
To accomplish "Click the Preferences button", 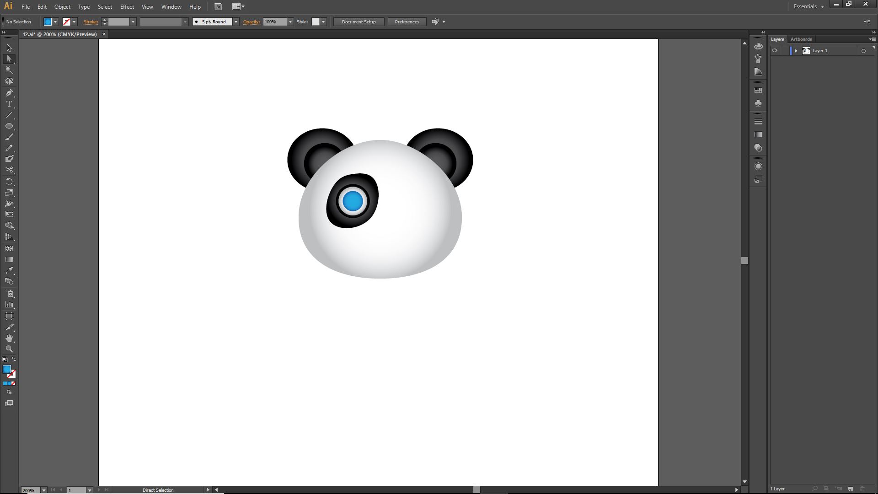I will (x=407, y=22).
